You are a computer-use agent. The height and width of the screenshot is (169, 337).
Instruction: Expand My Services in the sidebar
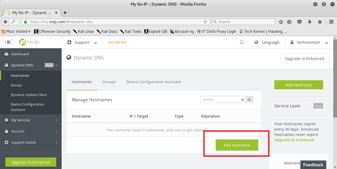31,120
